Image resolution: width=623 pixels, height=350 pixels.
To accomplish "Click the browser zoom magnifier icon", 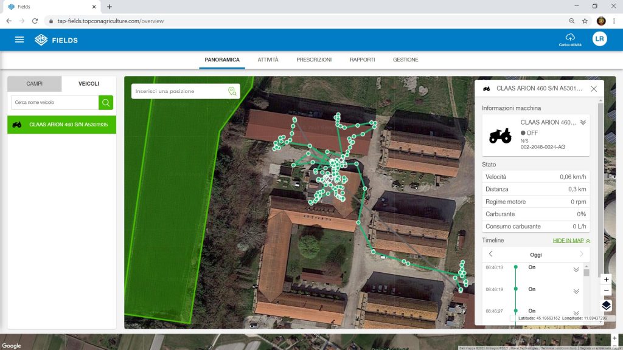I will coord(572,21).
